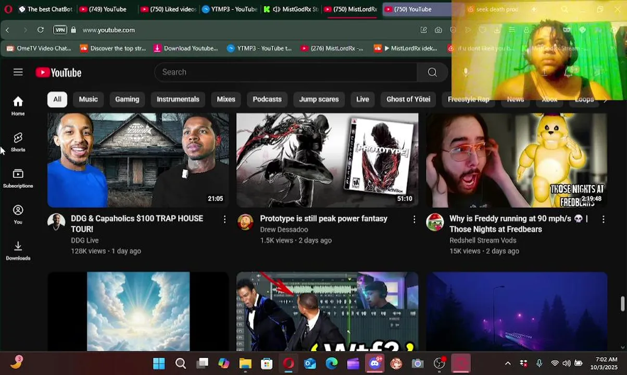Open DDG Live channel avatar
This screenshot has width=627, height=375.
point(56,222)
